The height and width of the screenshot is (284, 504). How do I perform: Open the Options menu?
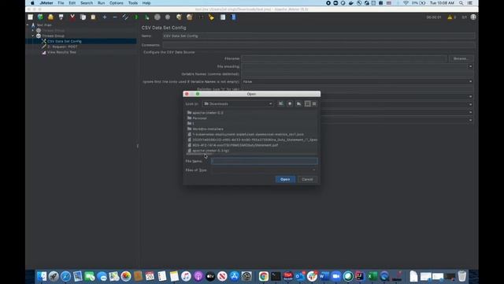[x=116, y=3]
